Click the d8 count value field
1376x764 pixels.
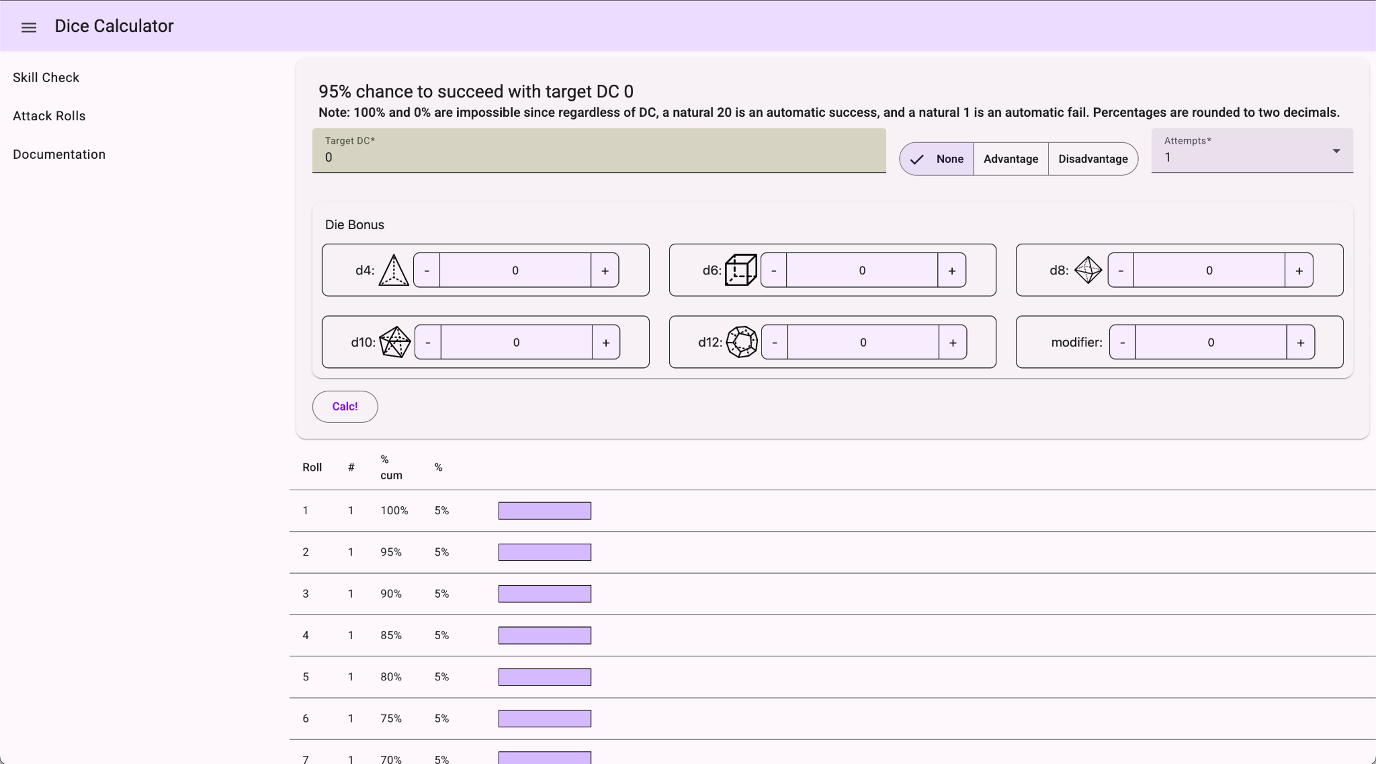pyautogui.click(x=1209, y=271)
